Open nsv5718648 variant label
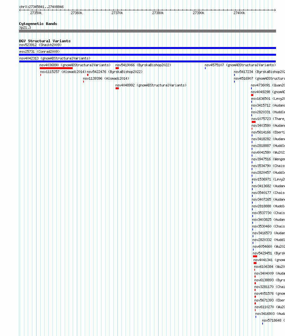 coord(273,320)
